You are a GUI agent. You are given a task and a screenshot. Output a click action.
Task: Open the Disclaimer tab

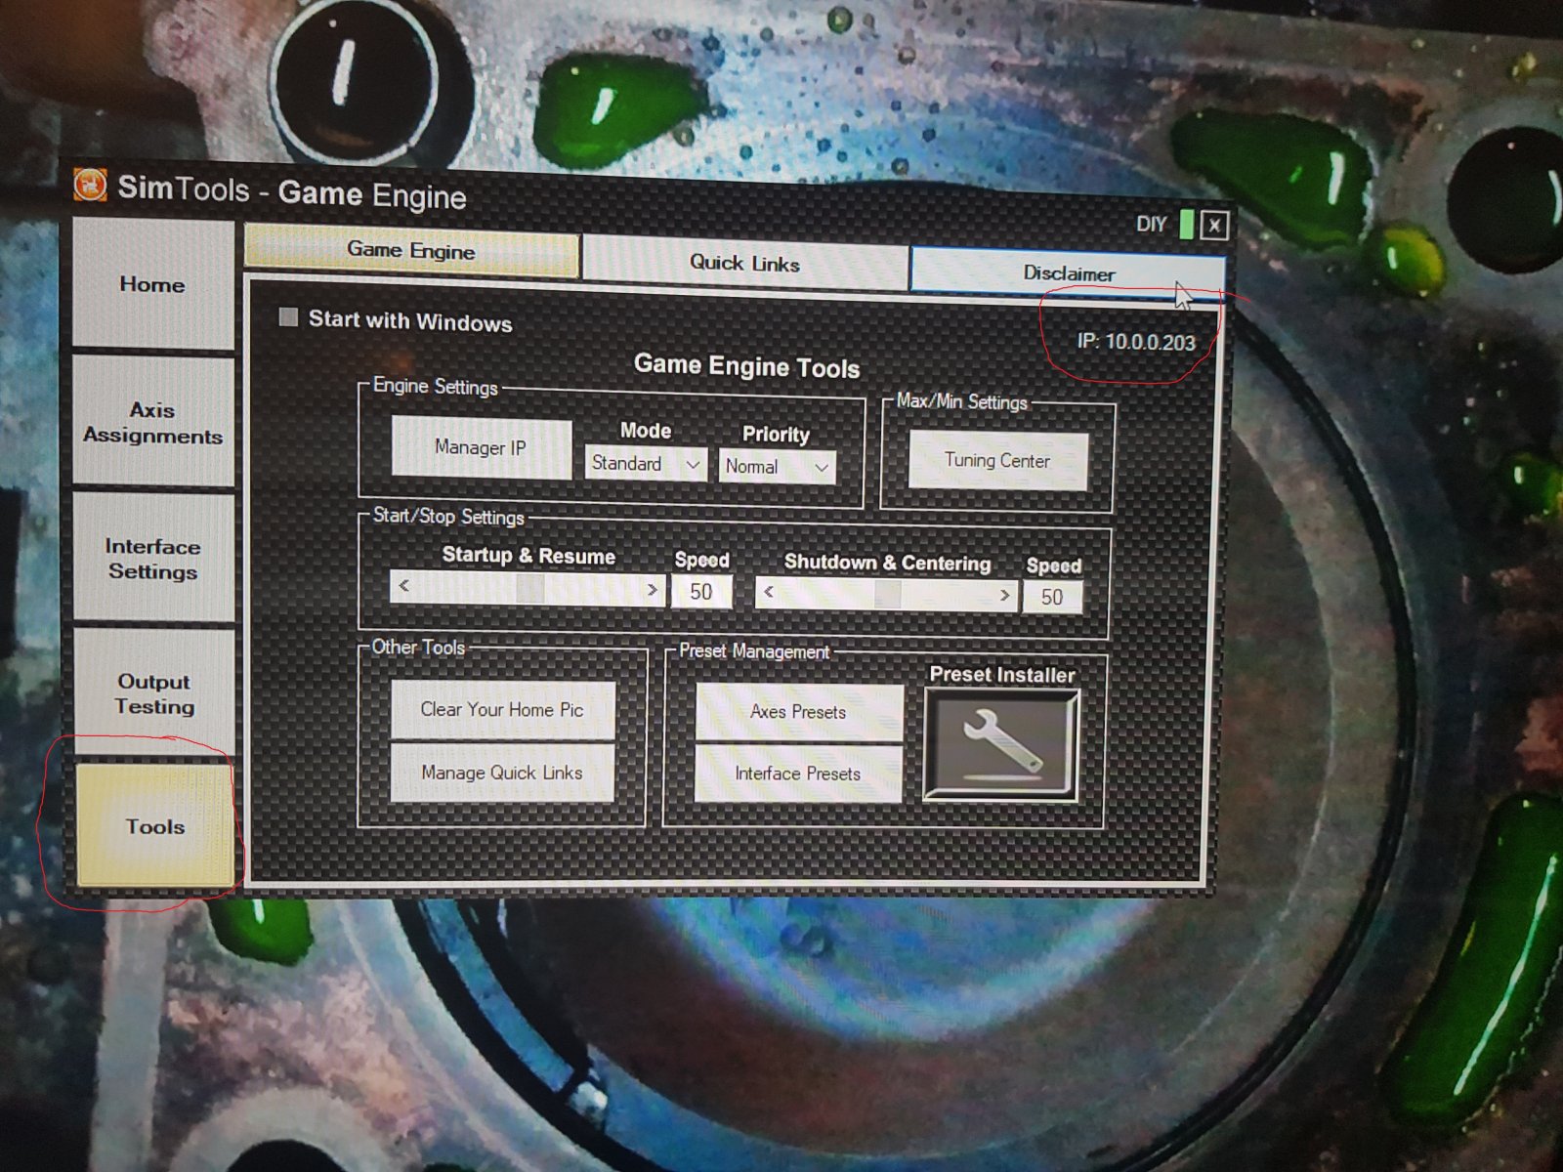1068,272
